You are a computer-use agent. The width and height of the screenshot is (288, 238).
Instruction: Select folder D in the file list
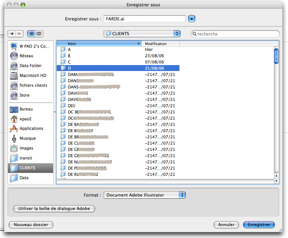click(x=118, y=68)
